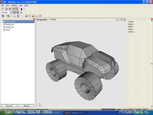Select the 12121 object label
This screenshot has width=153, height=115.
coord(8,30)
